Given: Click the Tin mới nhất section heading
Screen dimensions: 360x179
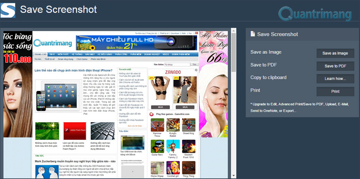Looking at the screenshot, I should (x=125, y=69).
